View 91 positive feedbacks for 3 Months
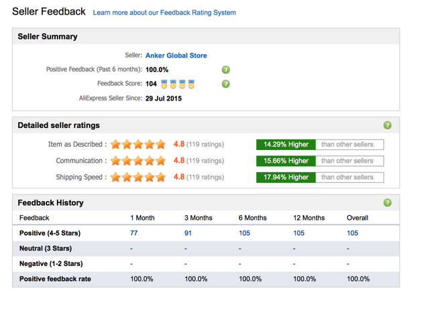The height and width of the screenshot is (321, 429). coord(188,233)
